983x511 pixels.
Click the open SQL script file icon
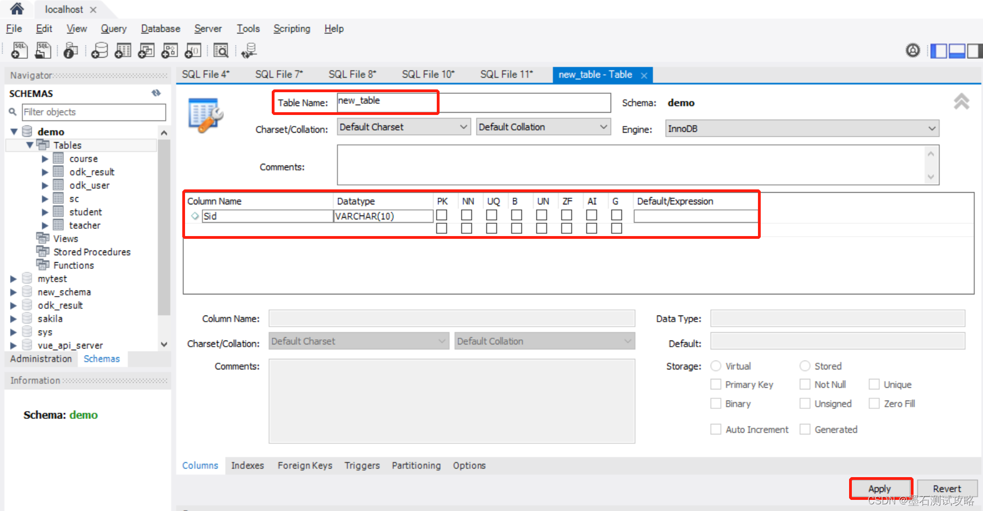pyautogui.click(x=43, y=51)
